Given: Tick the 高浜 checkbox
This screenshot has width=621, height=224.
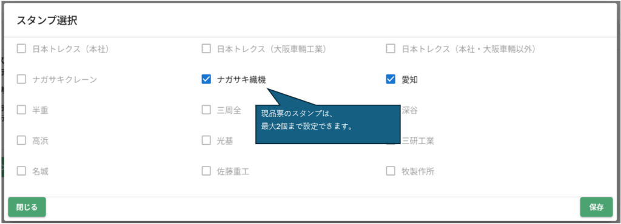Looking at the screenshot, I should (21, 140).
